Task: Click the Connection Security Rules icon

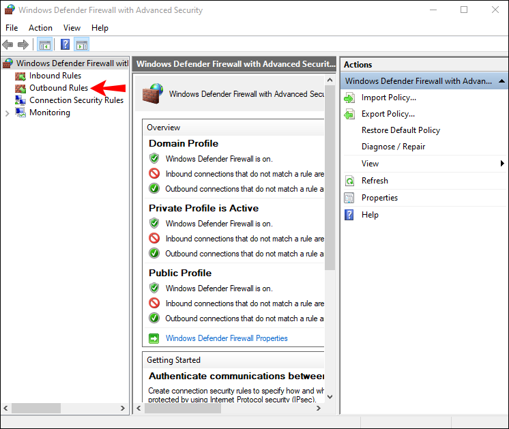Action: point(20,100)
